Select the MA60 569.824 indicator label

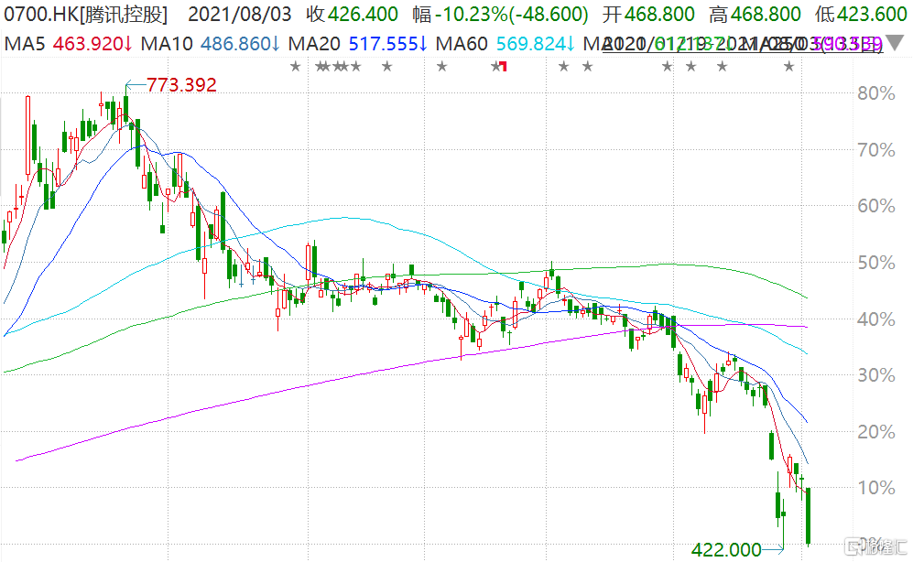[x=505, y=44]
